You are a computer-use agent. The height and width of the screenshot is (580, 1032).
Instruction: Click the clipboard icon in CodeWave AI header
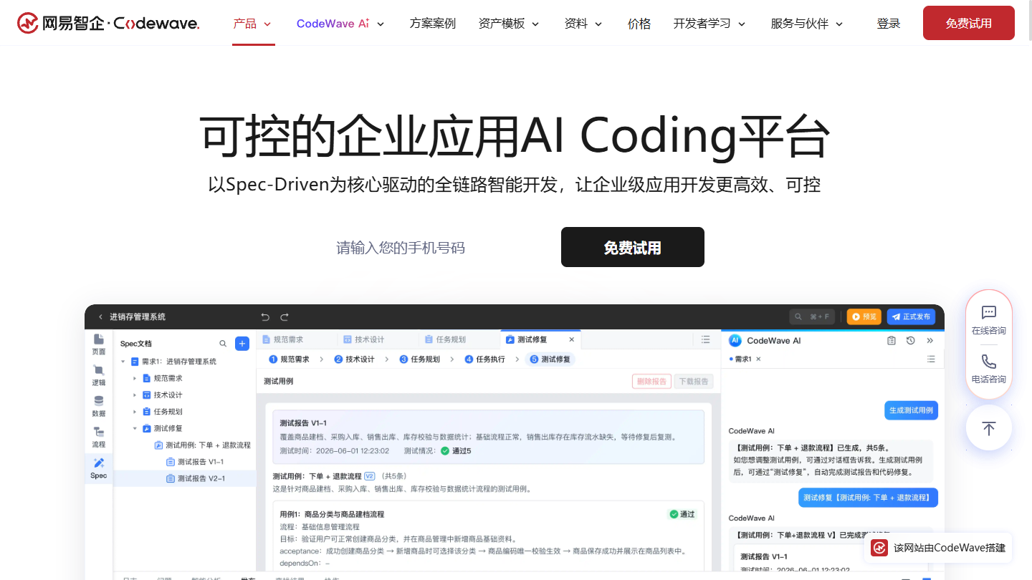point(892,341)
